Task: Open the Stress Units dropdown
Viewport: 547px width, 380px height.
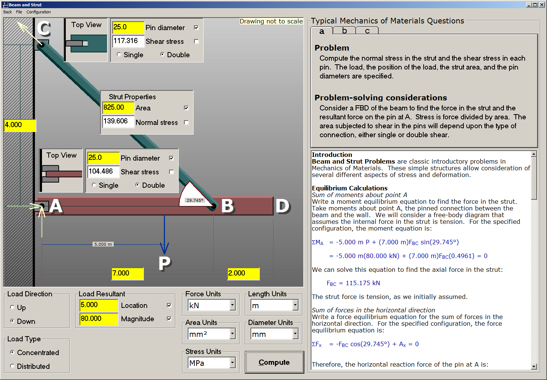Action: (x=232, y=363)
